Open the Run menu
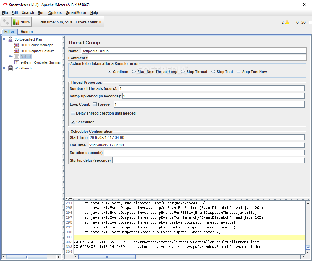The width and height of the screenshot is (312, 261). (41, 13)
